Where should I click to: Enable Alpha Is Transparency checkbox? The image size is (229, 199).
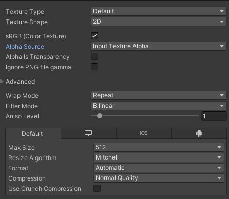94,56
